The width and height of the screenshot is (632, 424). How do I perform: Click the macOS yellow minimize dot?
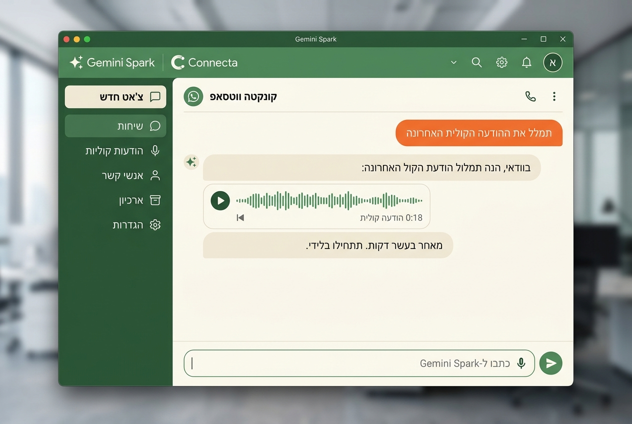pos(76,39)
